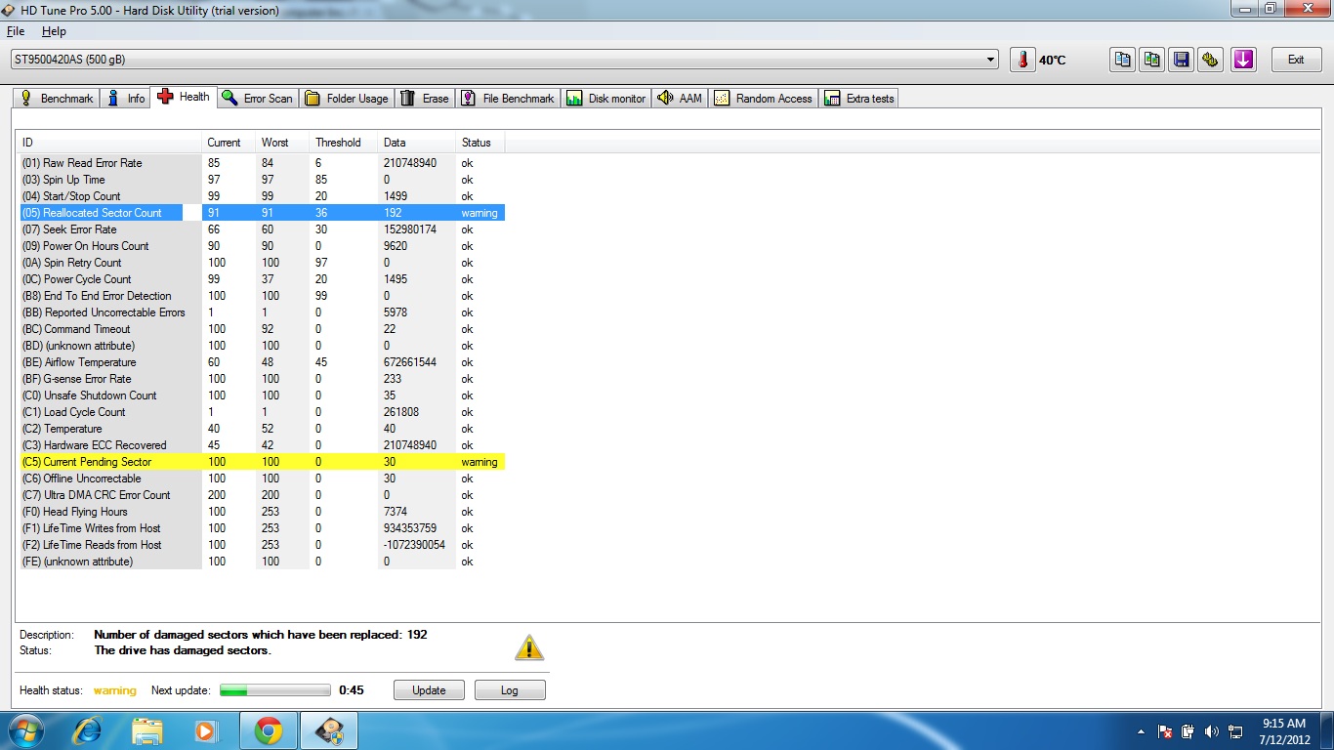Switch to the Benchmark tab

pos(57,99)
